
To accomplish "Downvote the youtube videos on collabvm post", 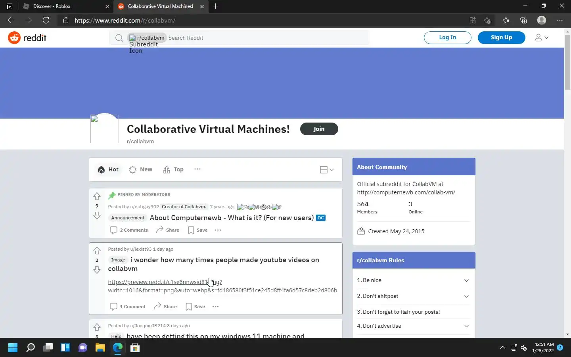I will 97,270.
